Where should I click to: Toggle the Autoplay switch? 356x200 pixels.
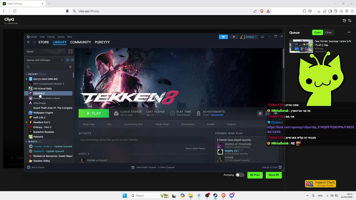pyautogui.click(x=240, y=175)
